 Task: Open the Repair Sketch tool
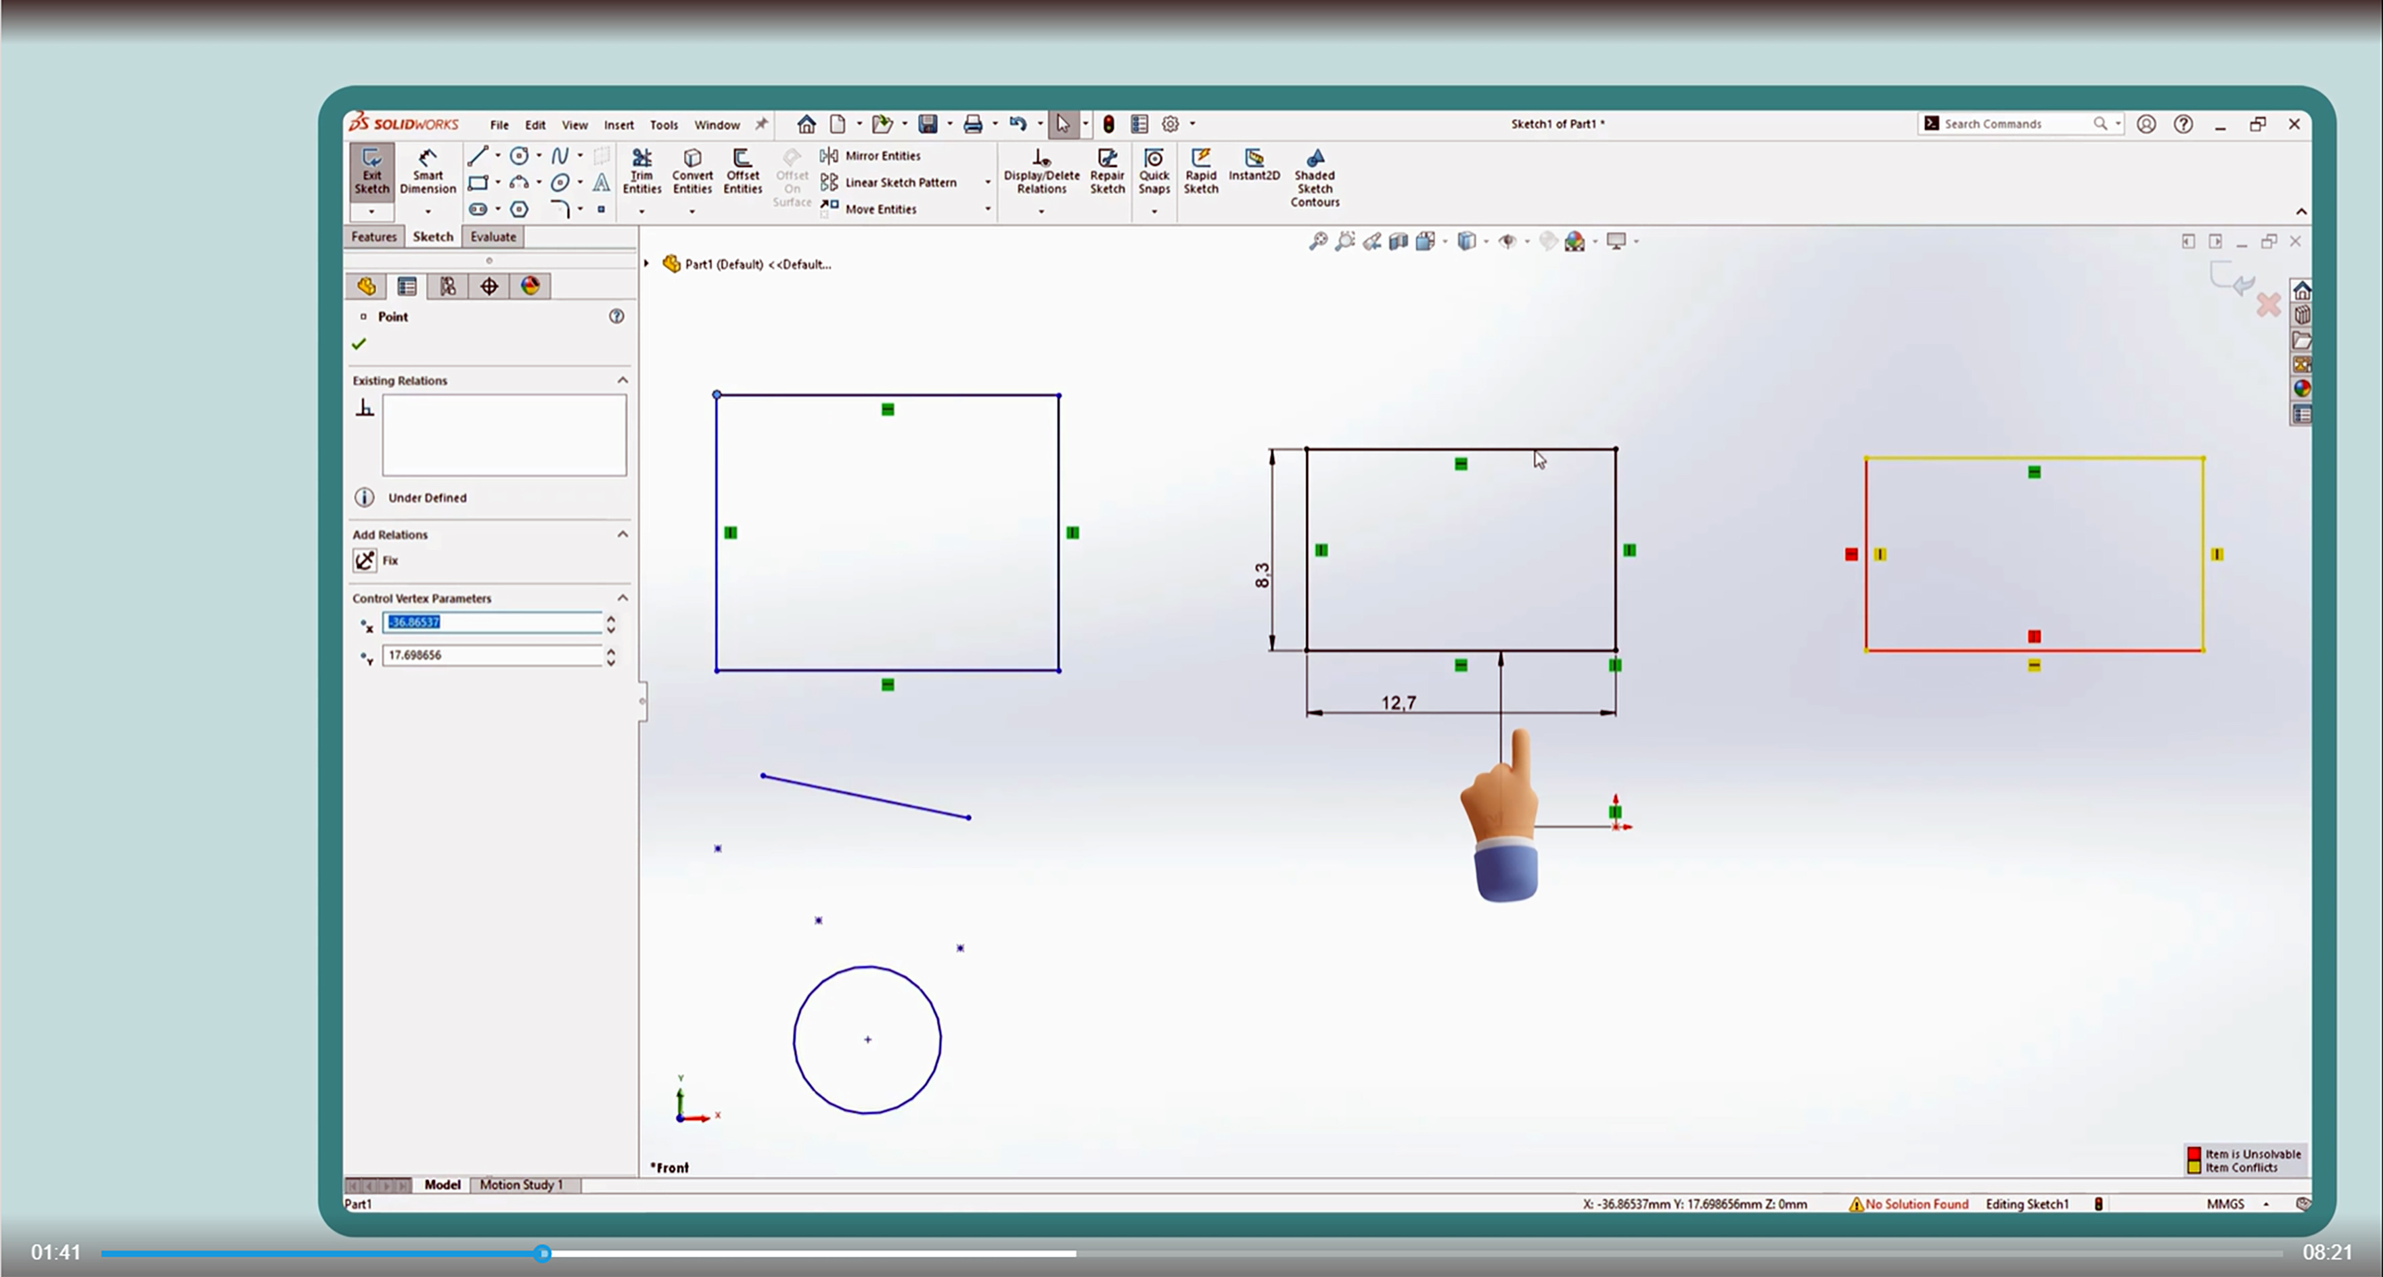1106,172
